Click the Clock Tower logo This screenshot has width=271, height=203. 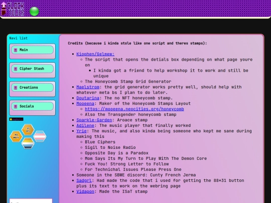click(12, 9)
